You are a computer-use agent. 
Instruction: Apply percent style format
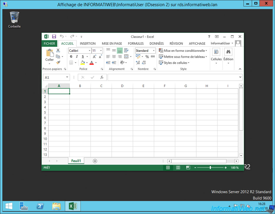tap(147, 56)
